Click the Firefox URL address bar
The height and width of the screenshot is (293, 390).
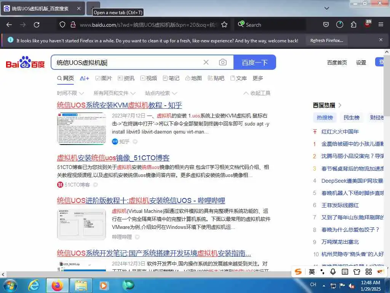click(148, 25)
